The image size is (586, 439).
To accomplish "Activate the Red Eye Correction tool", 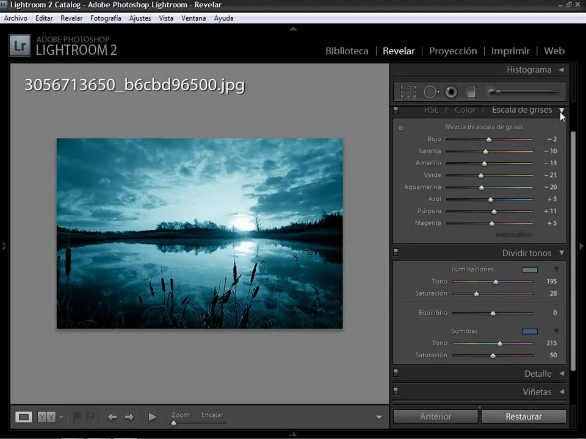I will (451, 92).
